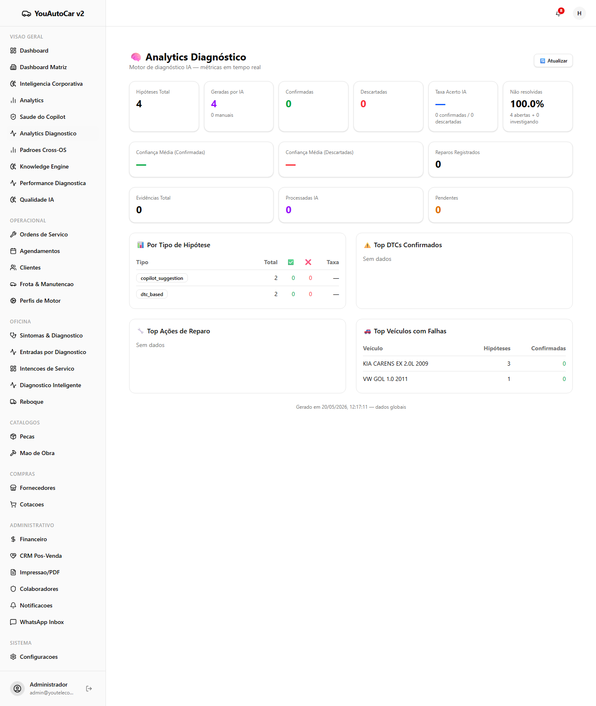Viewport: 596px width, 706px height.
Task: Click the Clientes people icon
Action: pos(13,267)
